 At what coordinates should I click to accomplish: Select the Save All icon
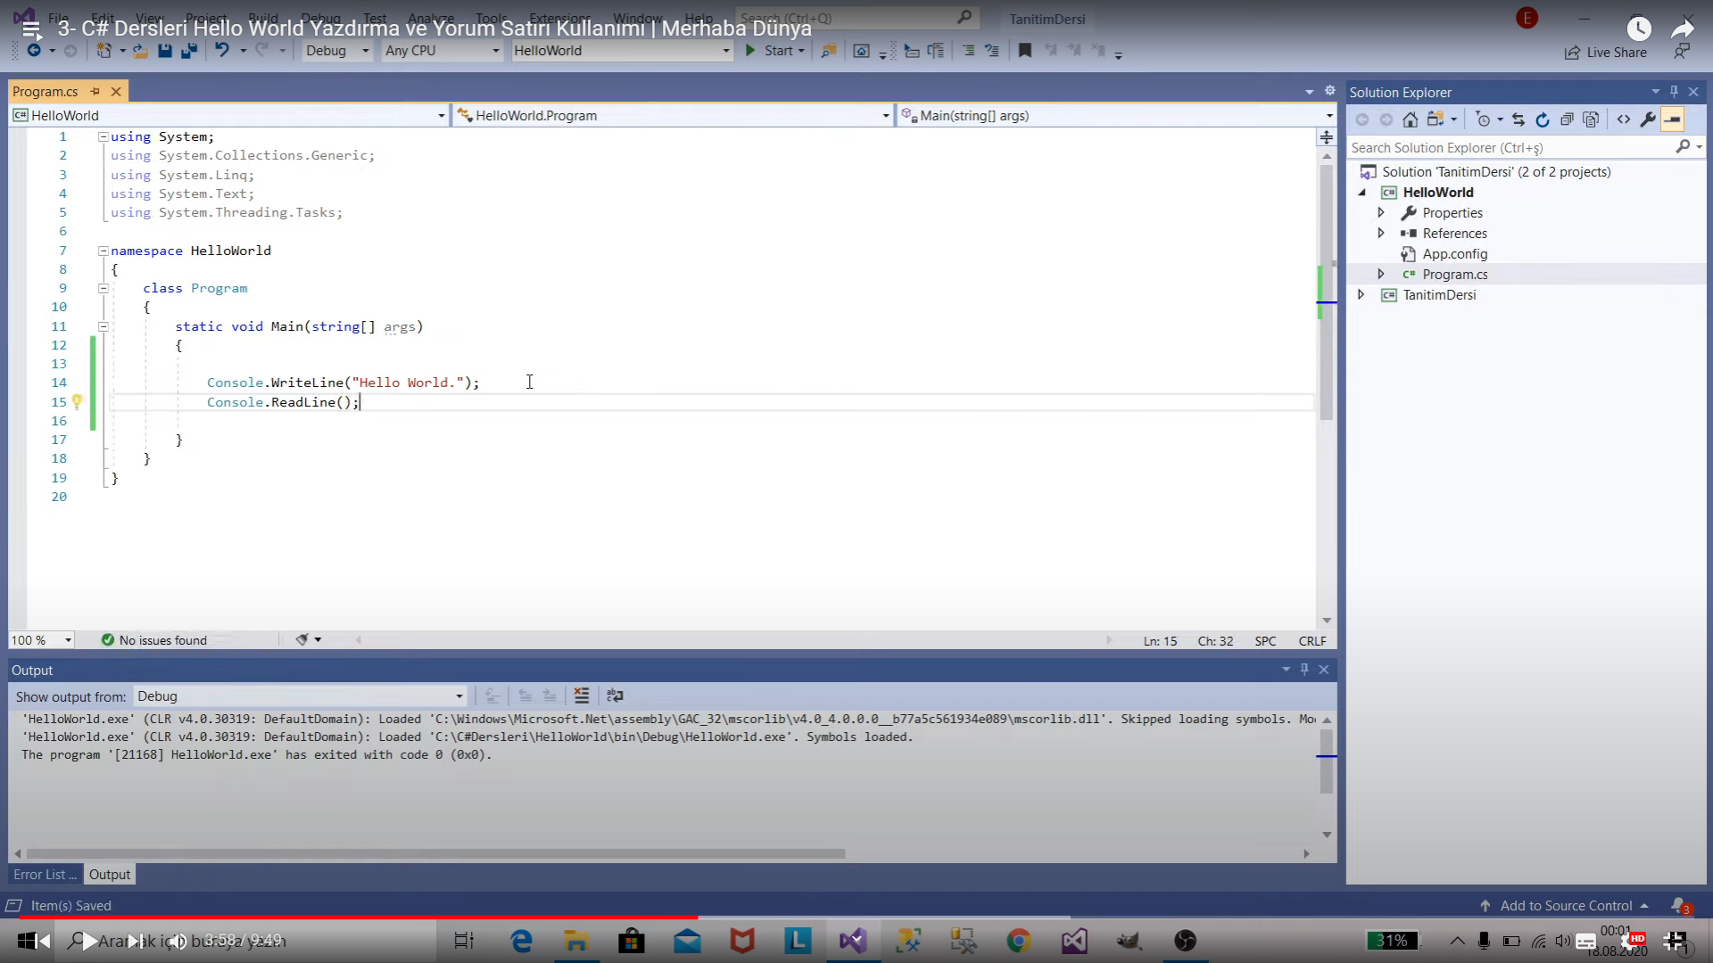point(188,51)
